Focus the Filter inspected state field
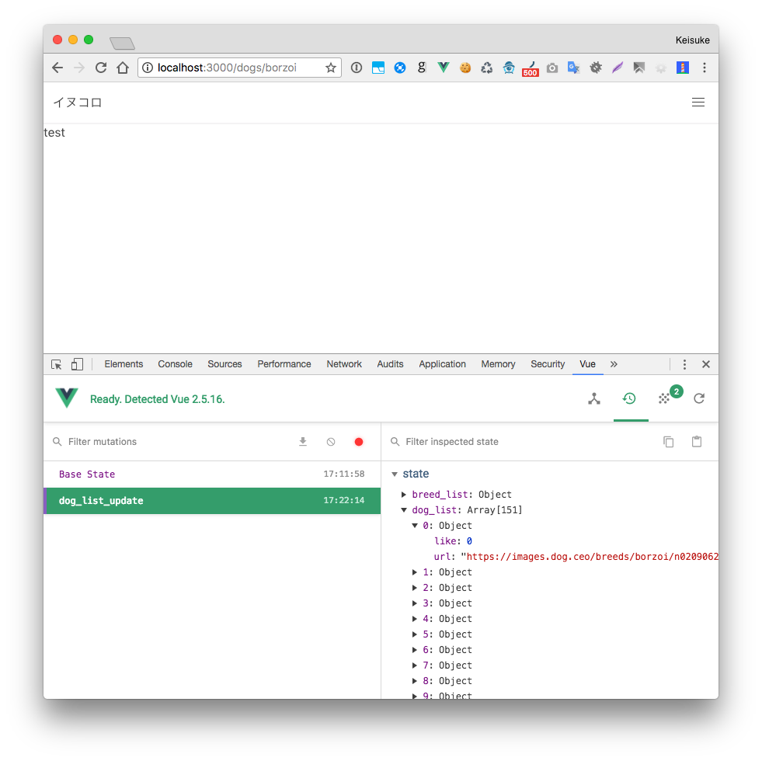The height and width of the screenshot is (761, 762). [x=520, y=442]
